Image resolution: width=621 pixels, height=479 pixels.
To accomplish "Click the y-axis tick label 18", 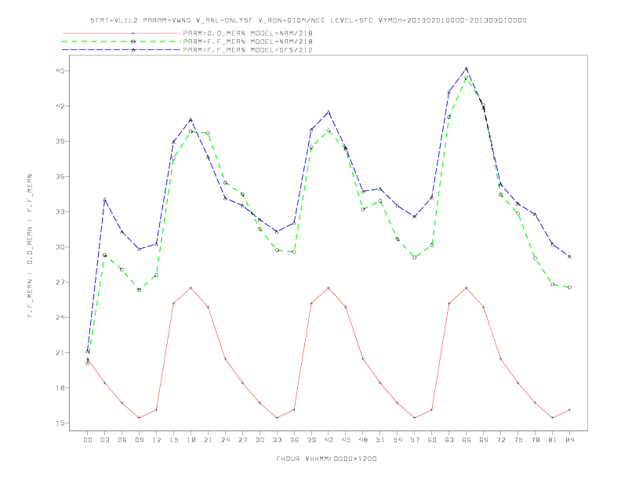I will click(62, 387).
